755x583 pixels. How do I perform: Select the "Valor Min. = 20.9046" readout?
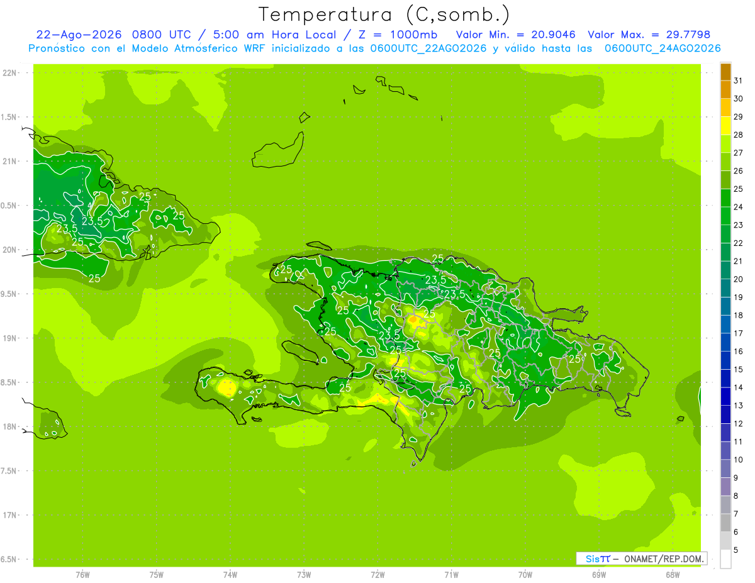click(x=515, y=35)
